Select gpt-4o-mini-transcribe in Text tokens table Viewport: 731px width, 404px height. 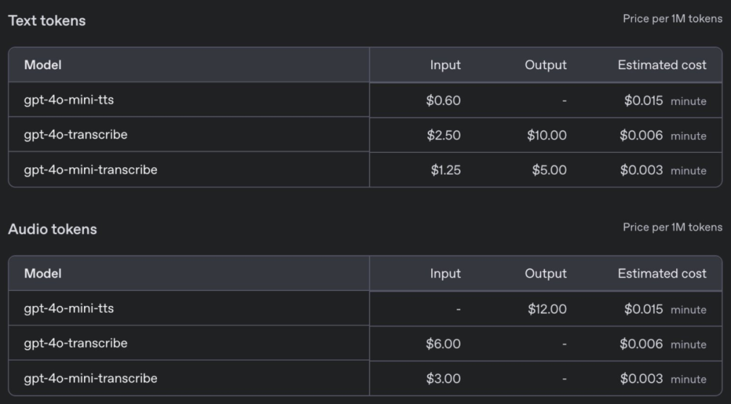(91, 170)
